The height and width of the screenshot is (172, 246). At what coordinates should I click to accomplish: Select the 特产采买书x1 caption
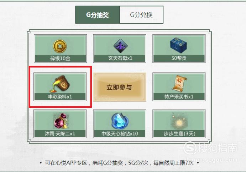pos(179,96)
